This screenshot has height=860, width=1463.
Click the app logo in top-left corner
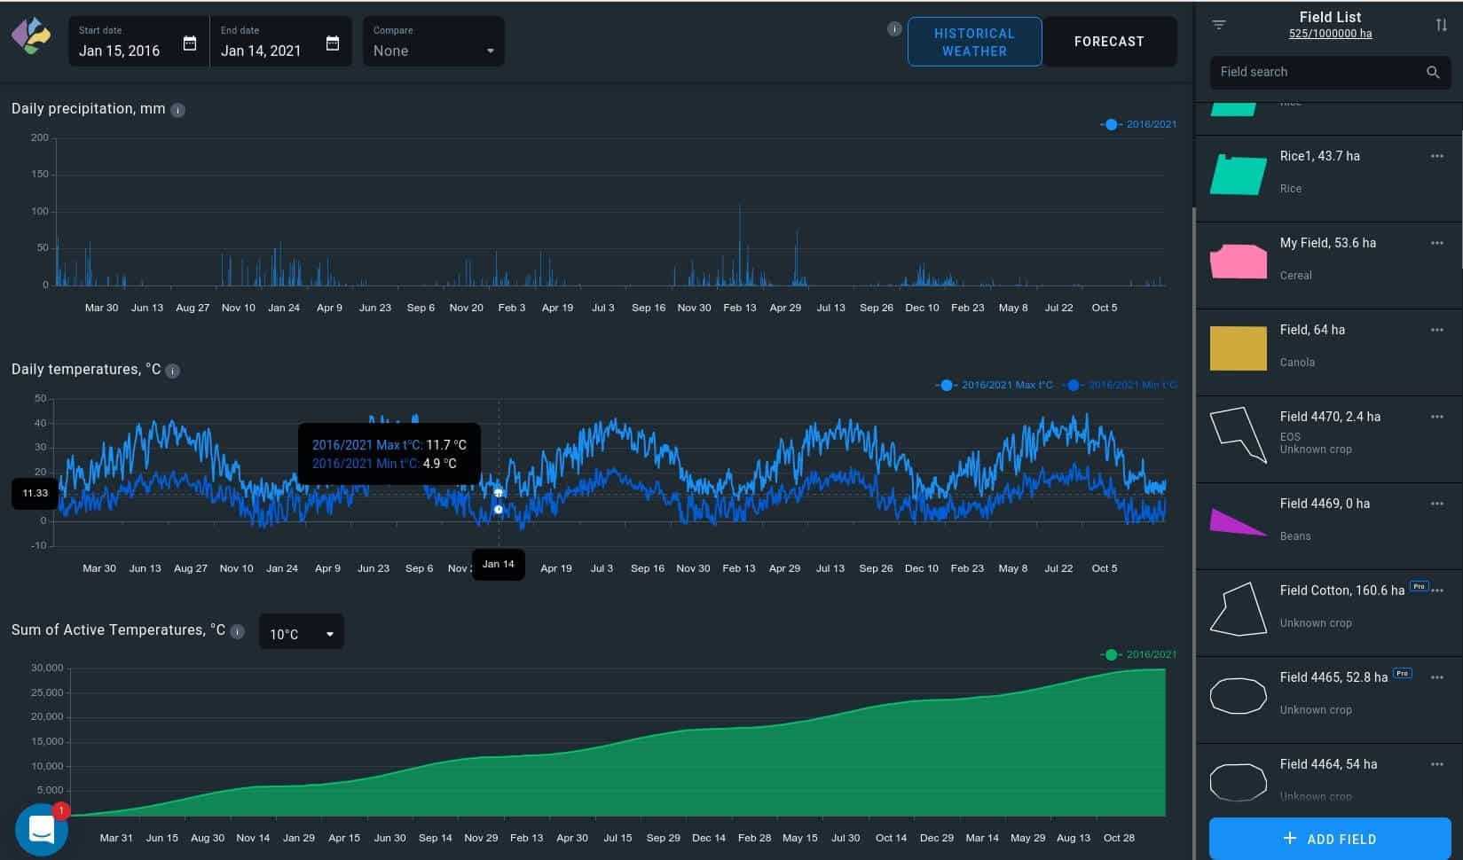pyautogui.click(x=31, y=36)
